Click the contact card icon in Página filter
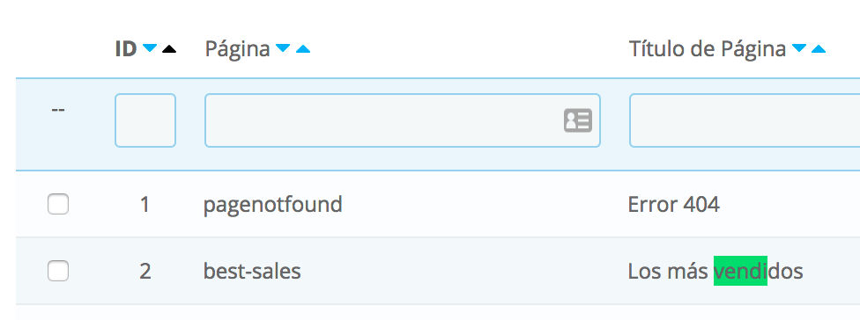This screenshot has height=320, width=860. coord(578,120)
